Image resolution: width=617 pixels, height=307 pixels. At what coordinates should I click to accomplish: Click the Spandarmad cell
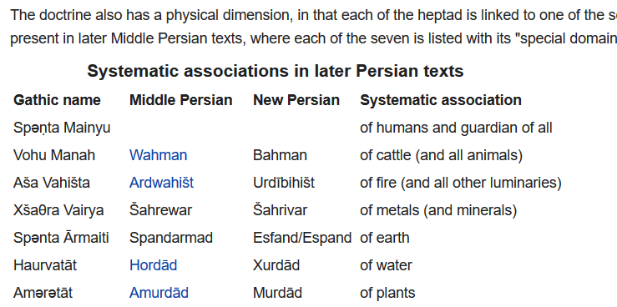171,238
